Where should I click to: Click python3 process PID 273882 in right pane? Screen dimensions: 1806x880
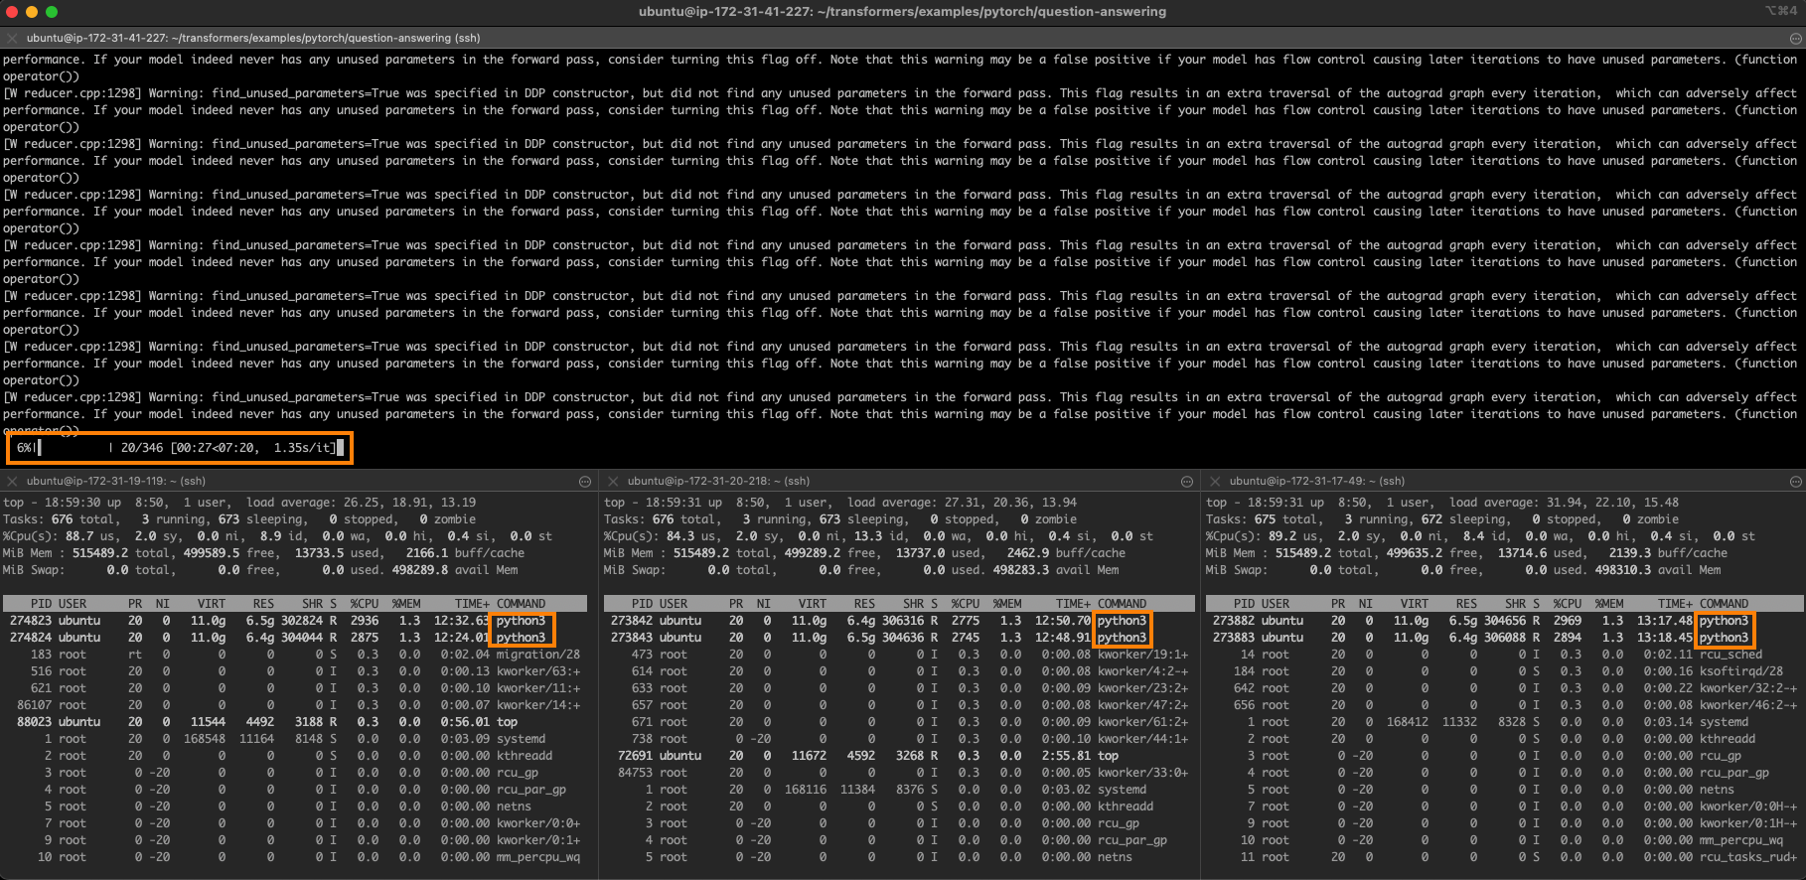tap(1723, 621)
